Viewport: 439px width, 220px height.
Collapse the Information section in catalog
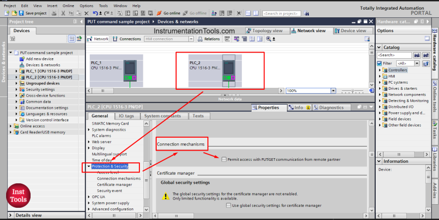379,161
